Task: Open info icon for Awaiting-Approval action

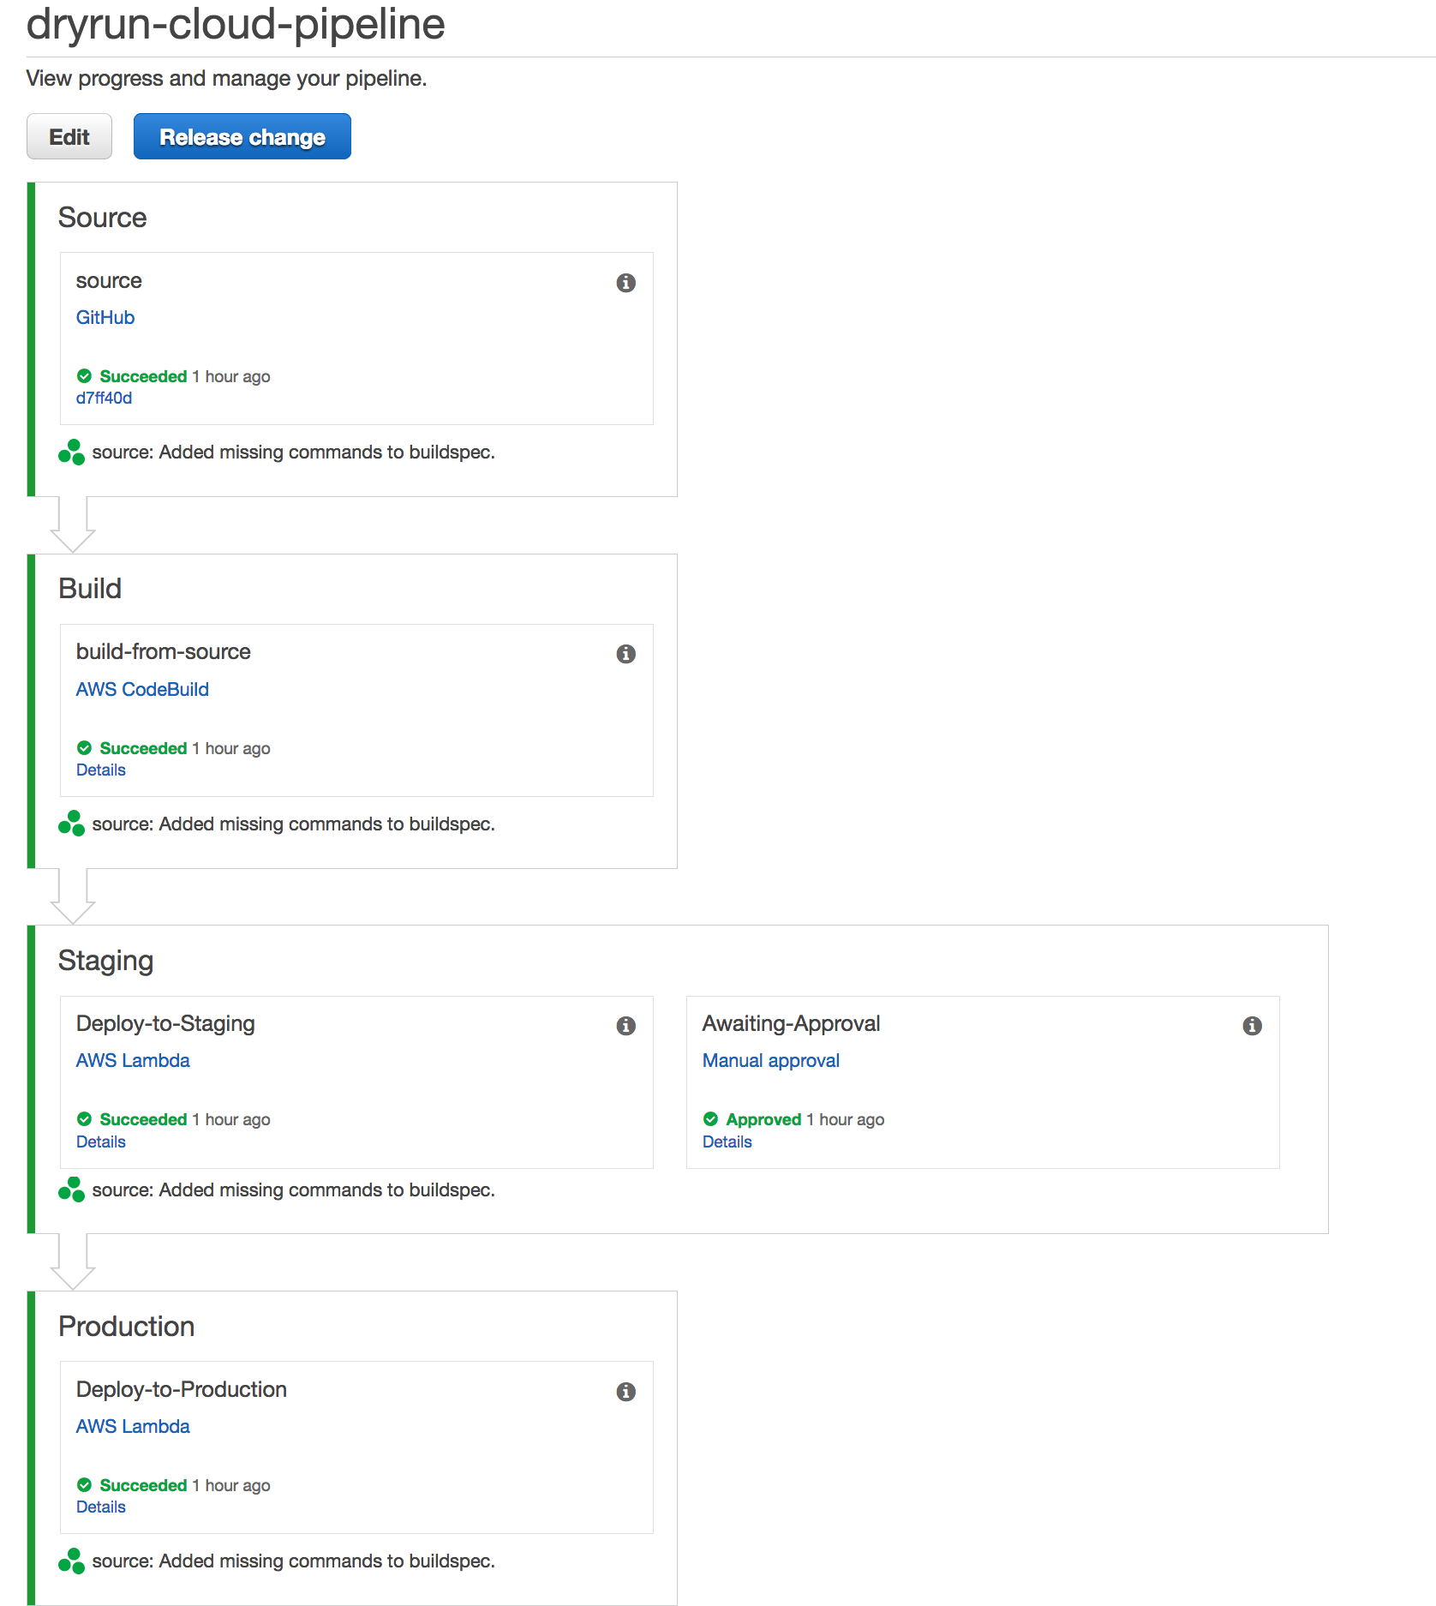Action: (1253, 1026)
